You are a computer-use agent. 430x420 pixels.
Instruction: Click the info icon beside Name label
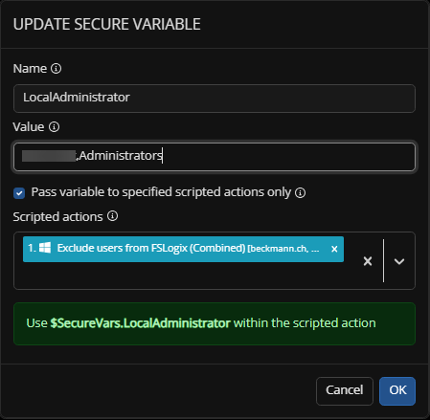(x=56, y=69)
